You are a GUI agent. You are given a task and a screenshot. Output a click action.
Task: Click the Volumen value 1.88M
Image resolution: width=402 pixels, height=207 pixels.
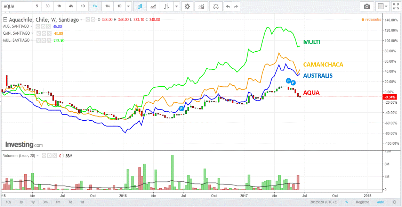point(68,155)
